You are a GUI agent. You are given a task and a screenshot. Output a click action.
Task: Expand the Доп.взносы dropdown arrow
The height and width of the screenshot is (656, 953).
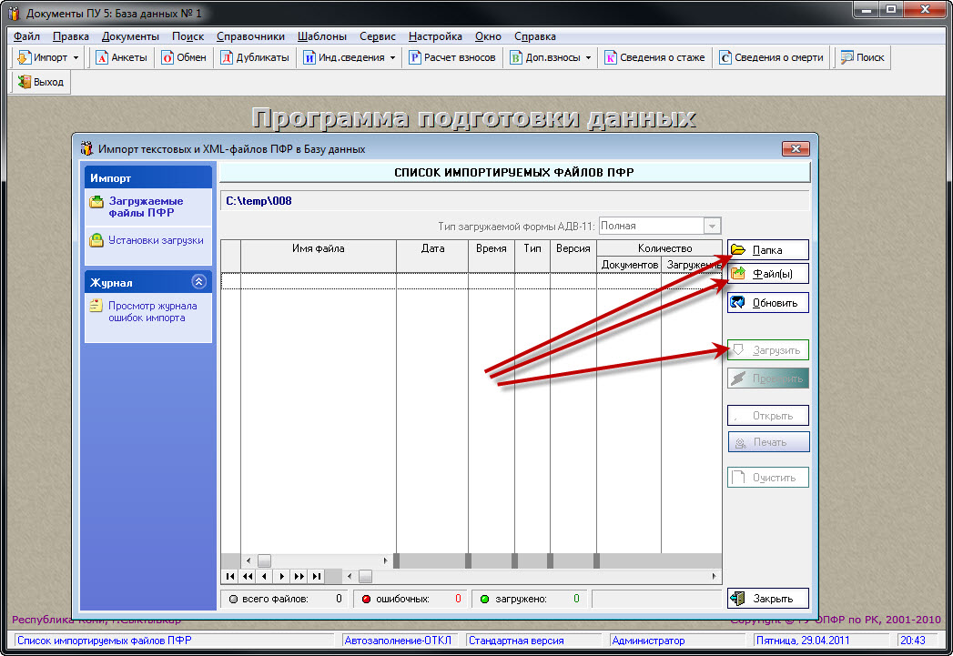click(x=588, y=58)
